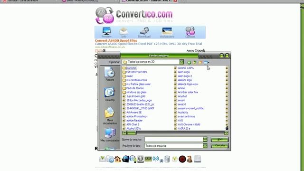Click the file list scroll left arrow
The height and width of the screenshot is (171, 304).
(124, 133)
